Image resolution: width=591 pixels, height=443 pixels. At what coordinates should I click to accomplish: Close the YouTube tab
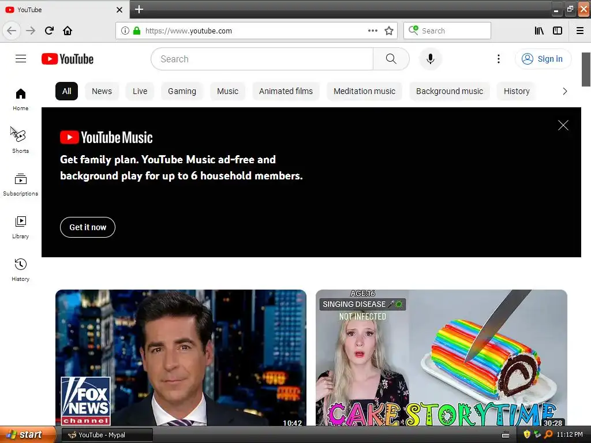119,10
